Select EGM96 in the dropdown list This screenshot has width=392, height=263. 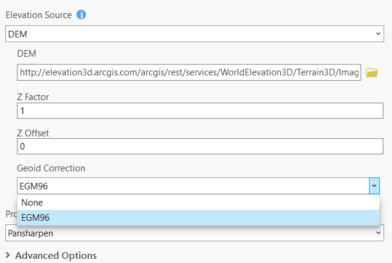point(35,217)
